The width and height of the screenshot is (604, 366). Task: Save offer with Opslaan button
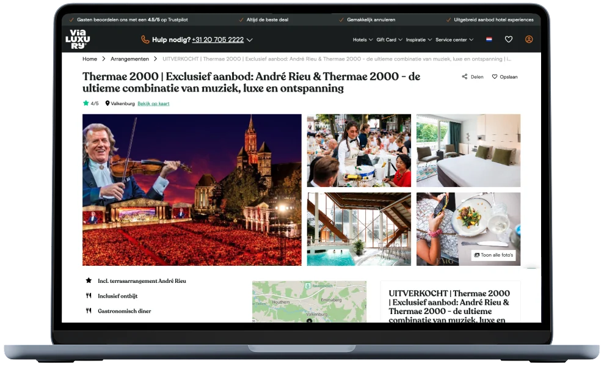[x=504, y=76]
